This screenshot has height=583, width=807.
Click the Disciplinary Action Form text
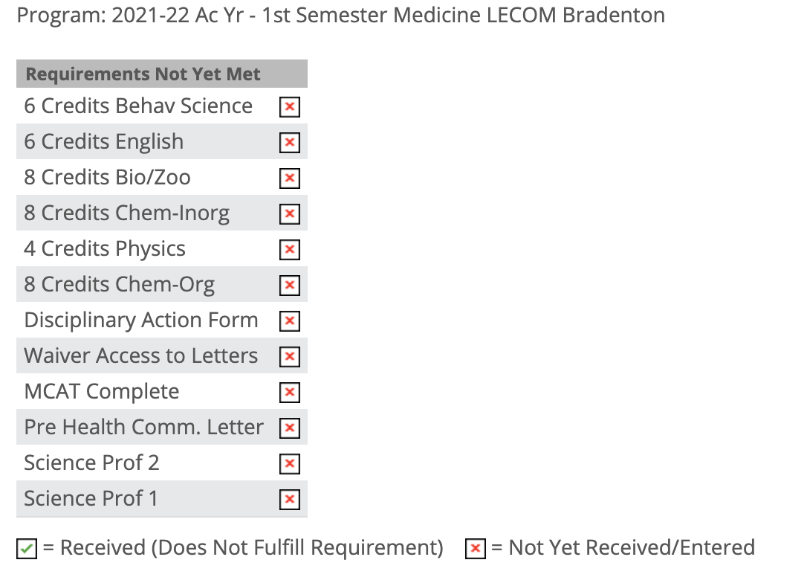coord(141,321)
